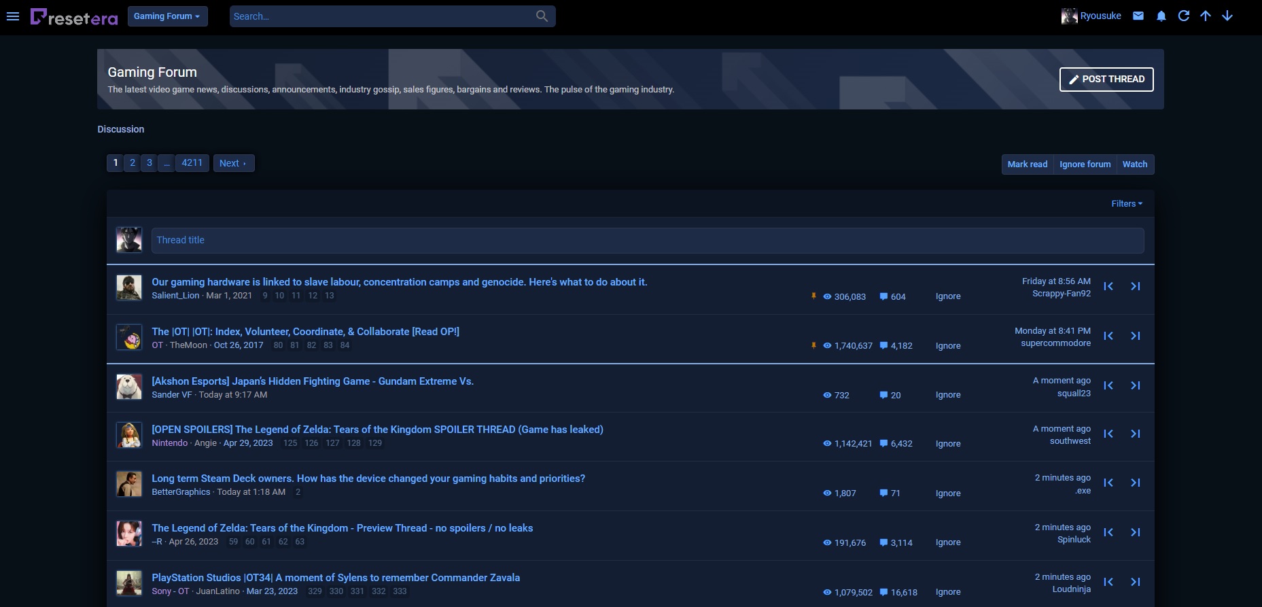Open the hamburger navigation menu

[x=12, y=16]
